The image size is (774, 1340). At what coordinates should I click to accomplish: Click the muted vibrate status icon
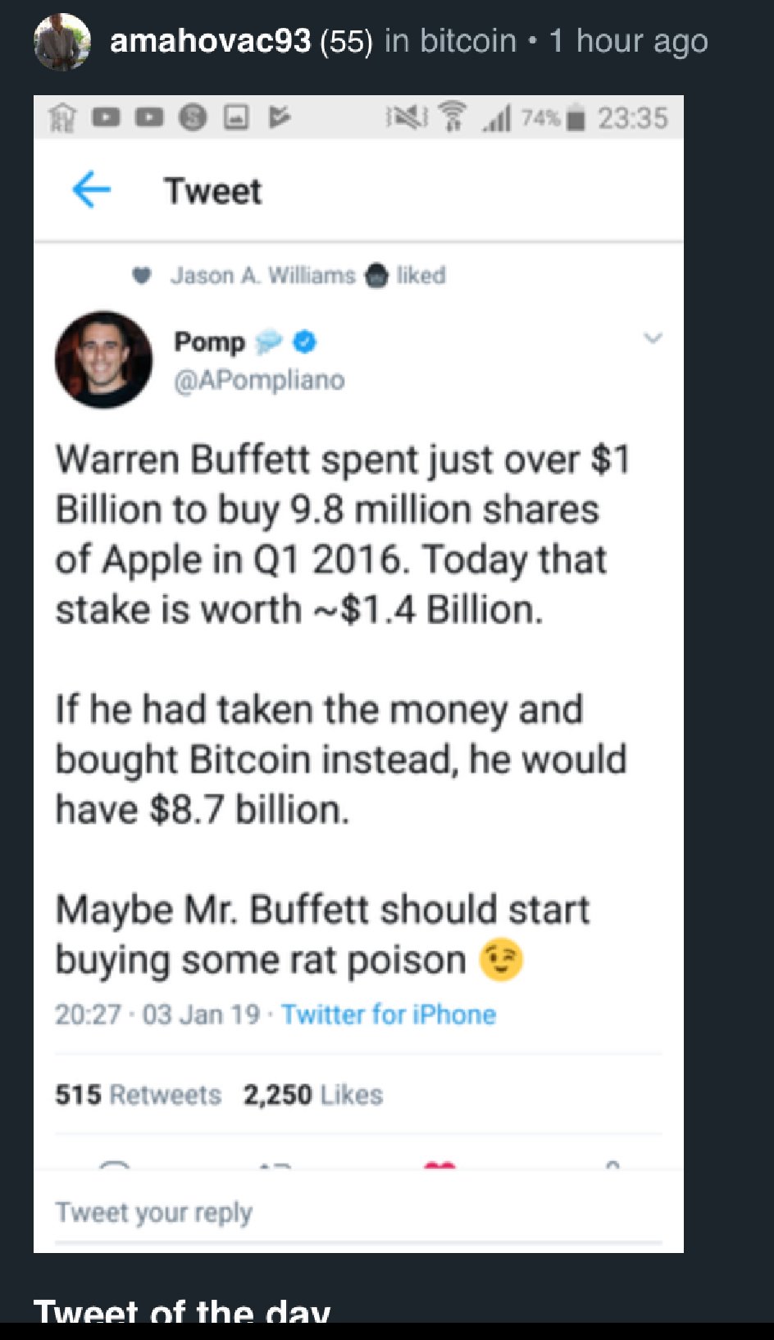point(407,118)
